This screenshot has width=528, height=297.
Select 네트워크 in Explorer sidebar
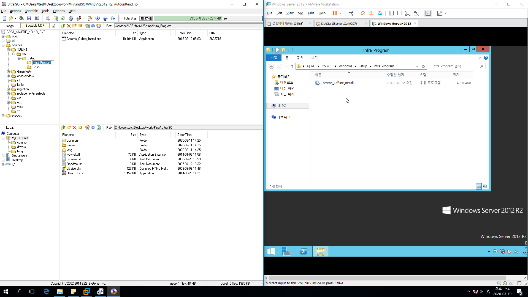point(284,117)
